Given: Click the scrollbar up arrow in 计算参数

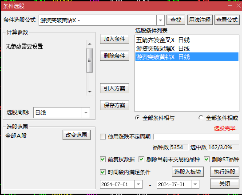Looking at the screenshot, I should click(x=90, y=44).
